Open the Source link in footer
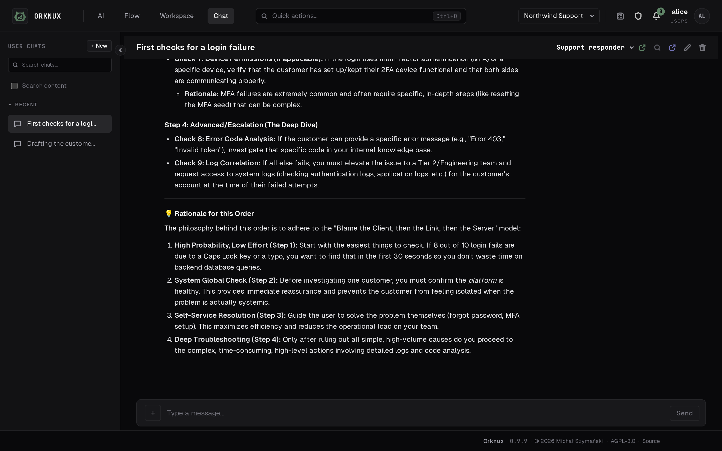 (651, 441)
